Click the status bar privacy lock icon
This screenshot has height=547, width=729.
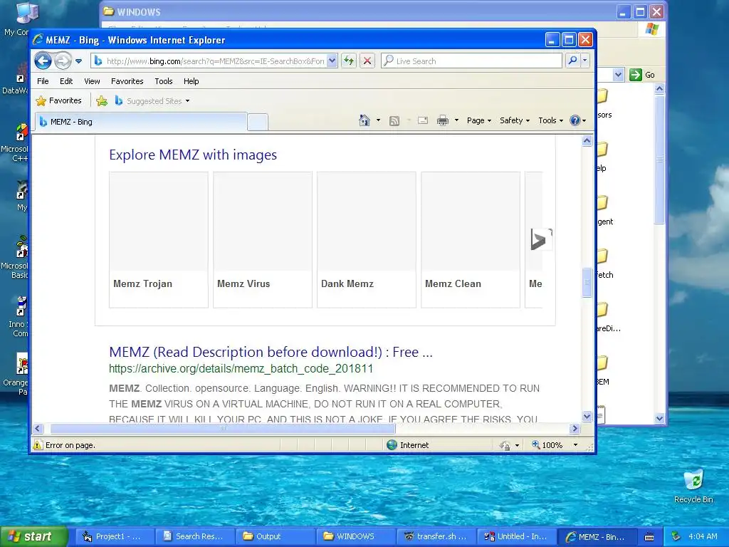coord(505,446)
